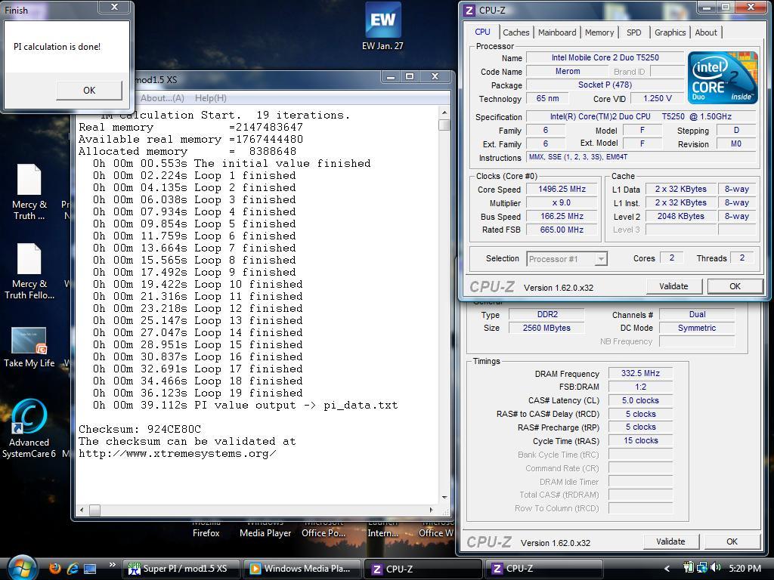Activate first CPU-Z taskbar button
Screen dimensions: 774x580
423,569
